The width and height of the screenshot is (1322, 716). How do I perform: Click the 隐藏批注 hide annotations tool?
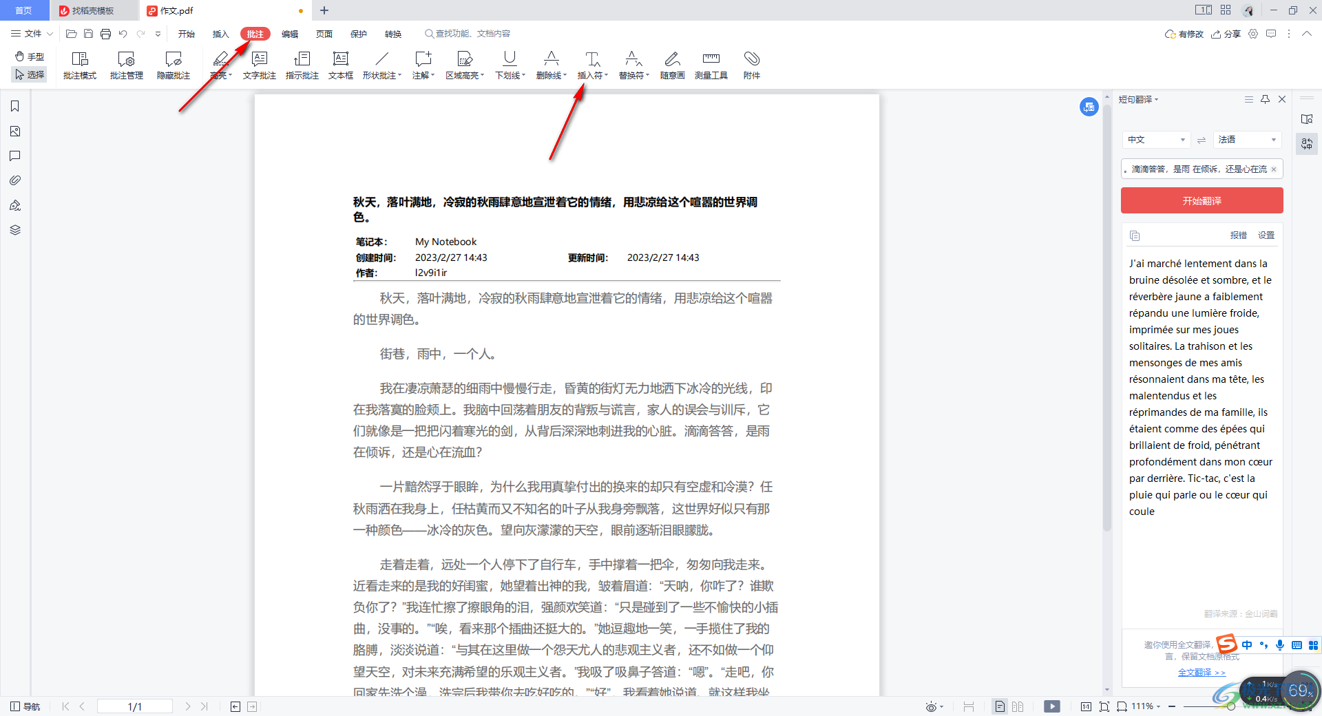174,65
